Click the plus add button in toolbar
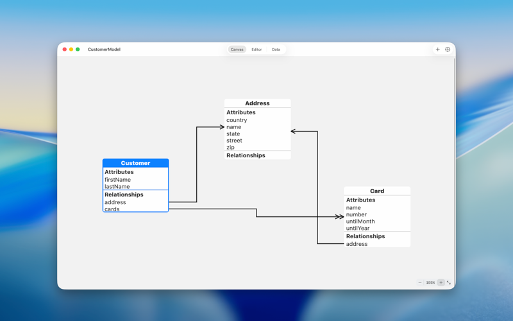 pos(438,49)
